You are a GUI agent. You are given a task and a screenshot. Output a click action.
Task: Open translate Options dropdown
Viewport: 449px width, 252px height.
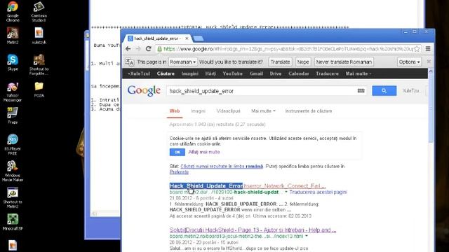point(409,62)
